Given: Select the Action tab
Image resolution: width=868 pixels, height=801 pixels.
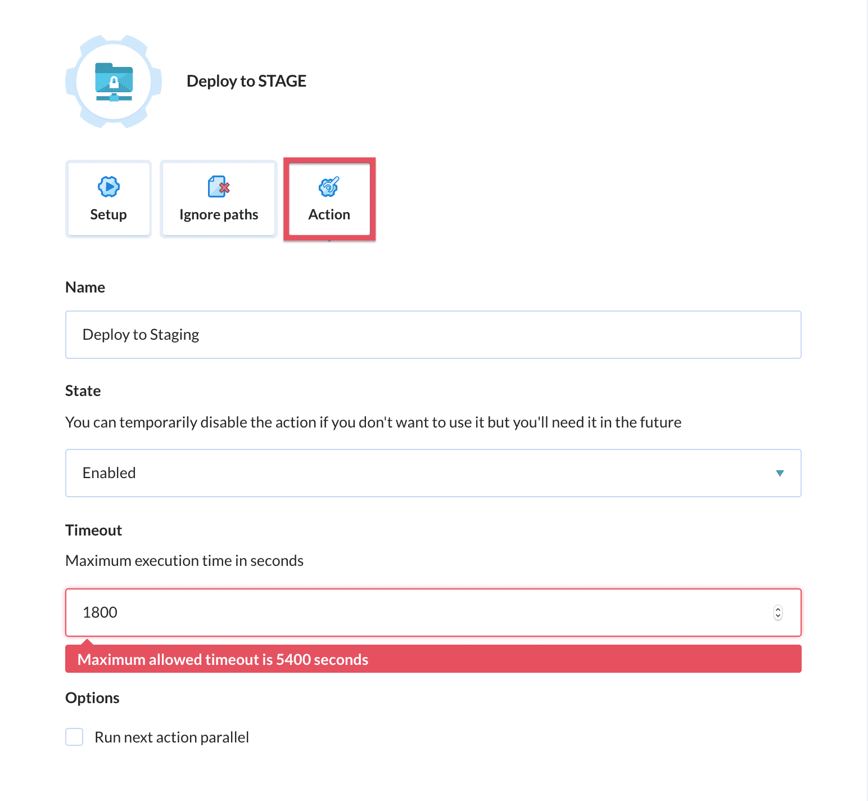Looking at the screenshot, I should (329, 199).
